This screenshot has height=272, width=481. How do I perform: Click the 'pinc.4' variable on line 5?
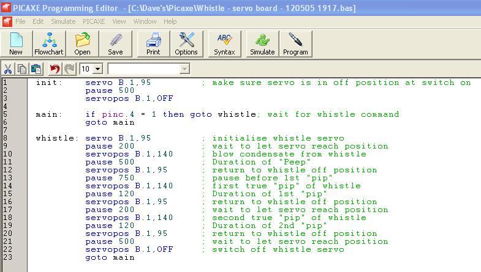[118, 114]
